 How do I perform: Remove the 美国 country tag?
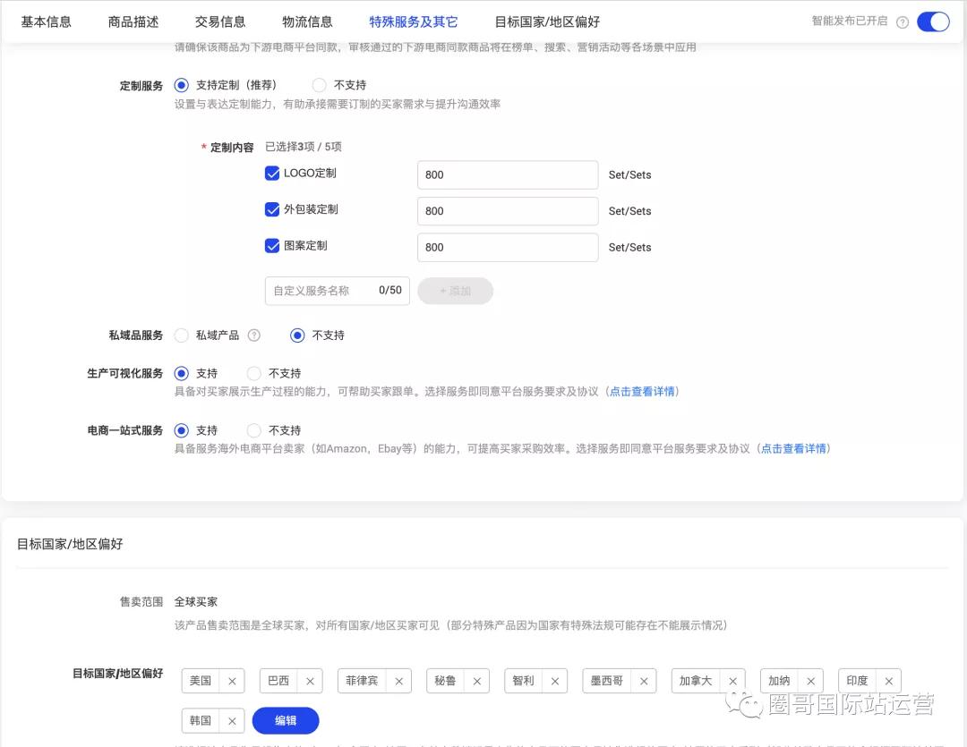click(x=231, y=681)
